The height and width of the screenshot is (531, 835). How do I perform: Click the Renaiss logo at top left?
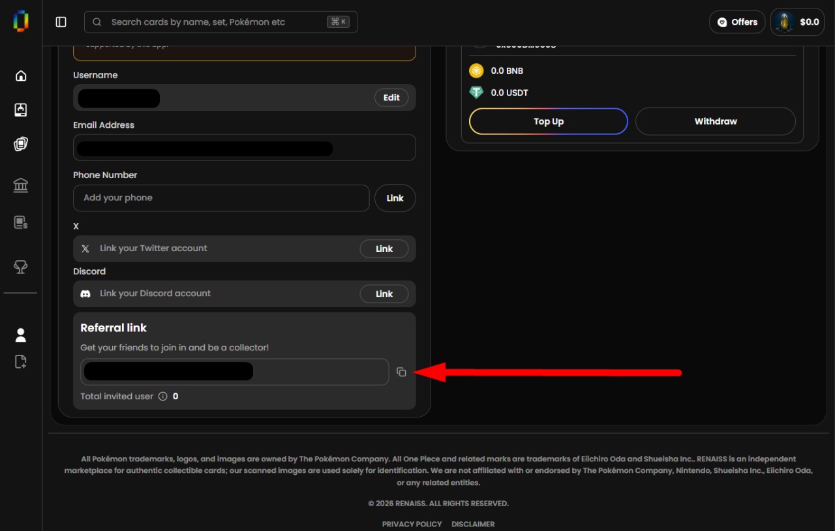tap(21, 21)
